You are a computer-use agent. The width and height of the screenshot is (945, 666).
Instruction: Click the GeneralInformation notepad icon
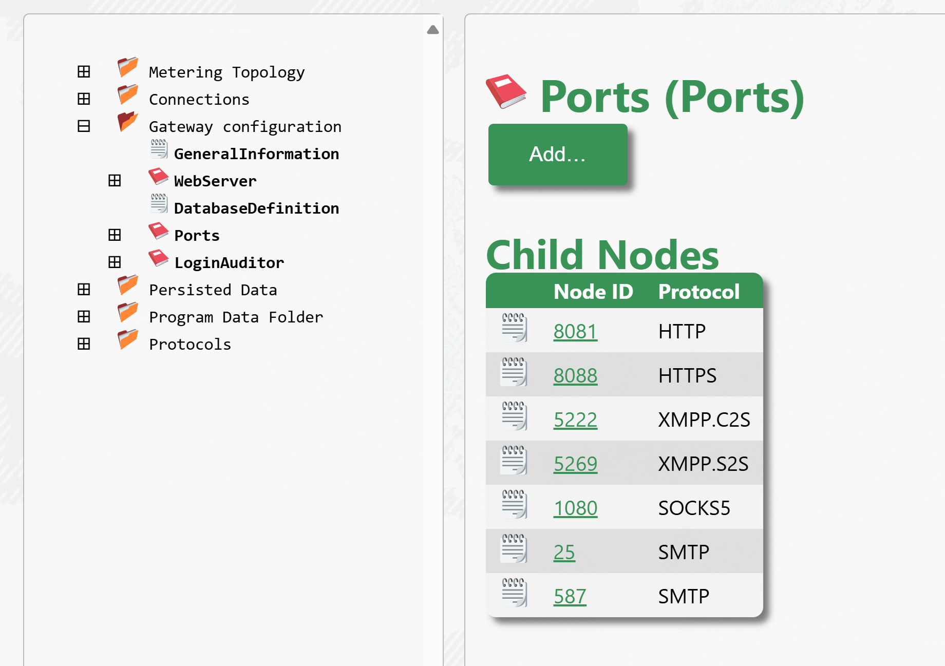tap(159, 149)
